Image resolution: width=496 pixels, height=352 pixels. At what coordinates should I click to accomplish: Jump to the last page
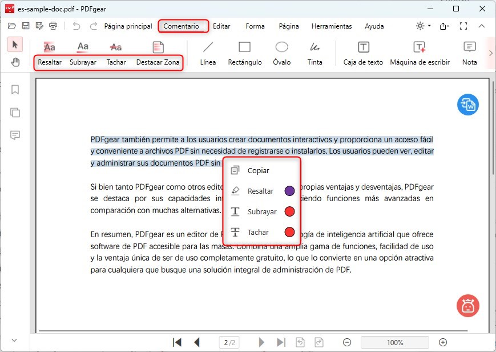pos(281,342)
